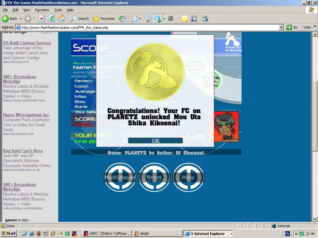Viewport: 318px width, 238px height.
Task: Open the News circle button
Action: pyautogui.click(x=154, y=177)
